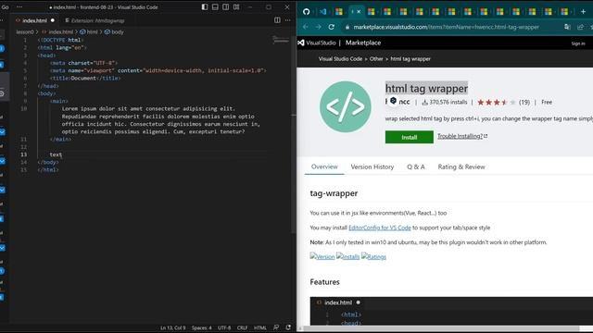Toggle secondary side bar layout icon in VS Code

tap(226, 6)
